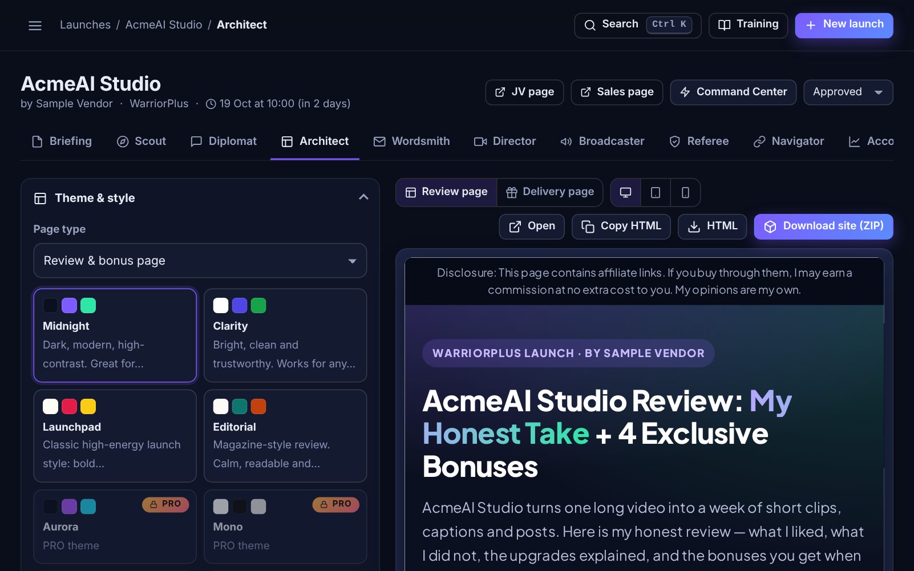Viewport: 914px width, 571px height.
Task: Show the Review page preview
Action: [447, 192]
